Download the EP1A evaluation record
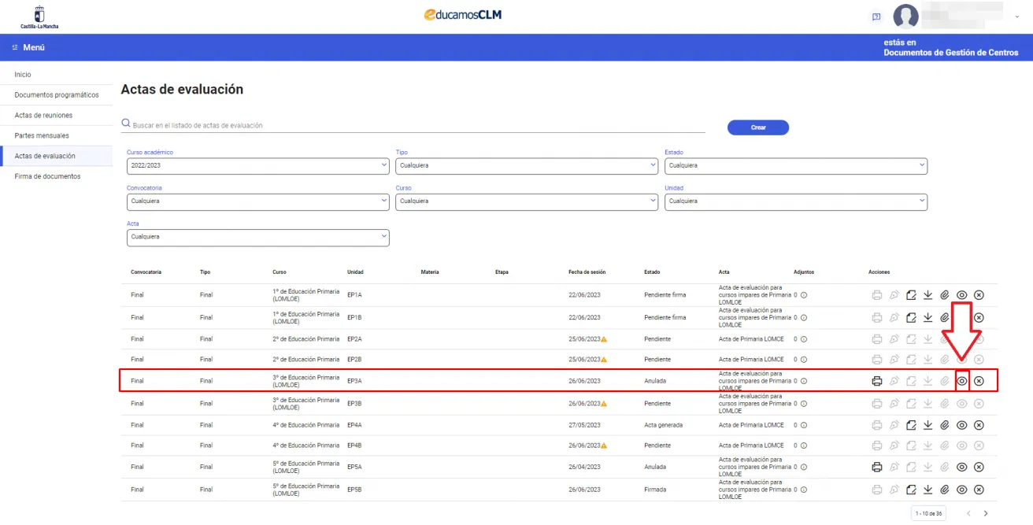Viewport: 1033px width, 525px height. tap(927, 295)
